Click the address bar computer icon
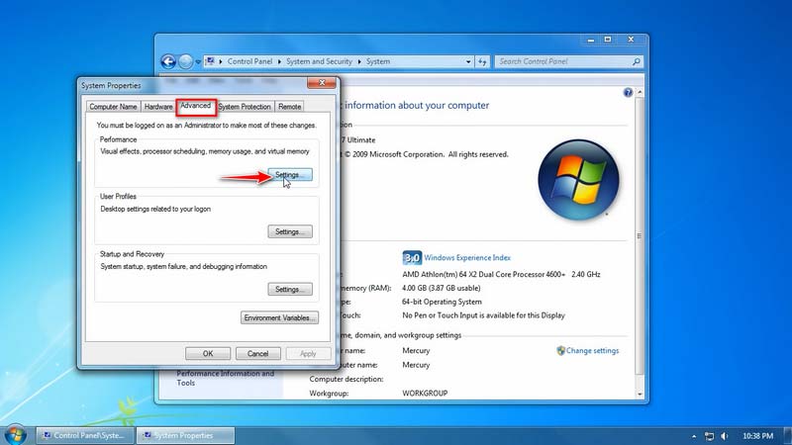Screen dimensions: 792x445 pos(210,61)
